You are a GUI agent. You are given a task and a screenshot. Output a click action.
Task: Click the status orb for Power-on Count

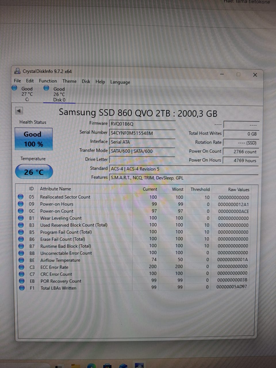pyautogui.click(x=21, y=211)
